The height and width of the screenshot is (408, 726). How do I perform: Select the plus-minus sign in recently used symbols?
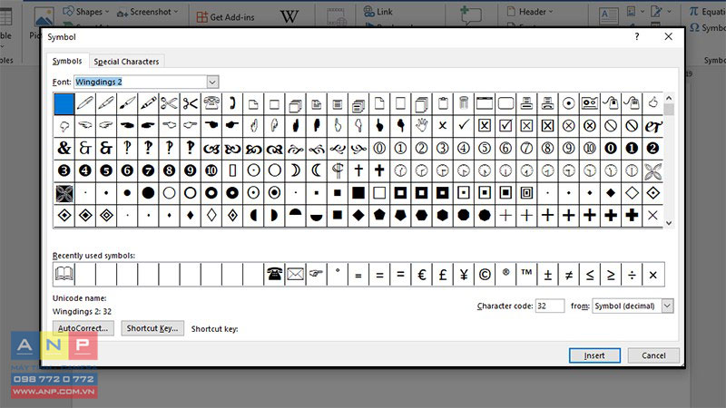pos(548,275)
